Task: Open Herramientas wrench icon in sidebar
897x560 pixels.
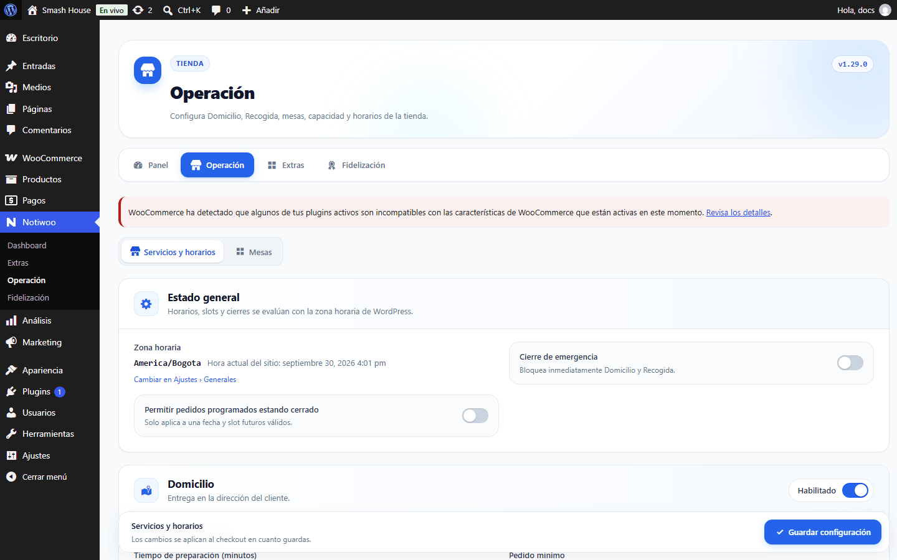Action: tap(11, 434)
